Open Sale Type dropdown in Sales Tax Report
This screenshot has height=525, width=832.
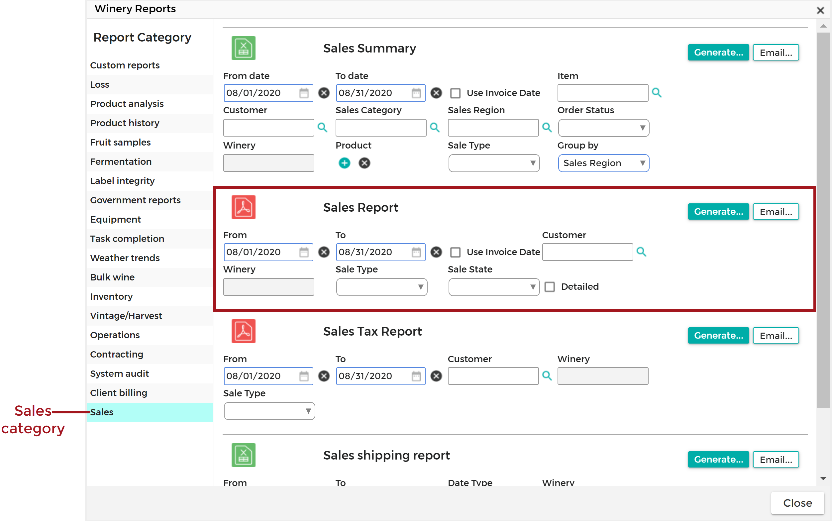point(269,411)
